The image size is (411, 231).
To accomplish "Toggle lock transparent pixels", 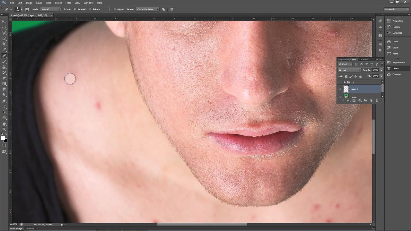I will click(x=346, y=76).
